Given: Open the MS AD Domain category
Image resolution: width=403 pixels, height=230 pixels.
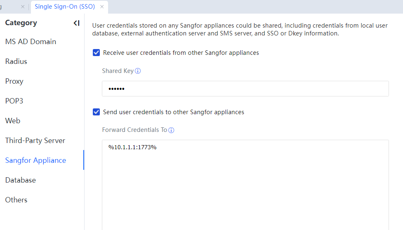Looking at the screenshot, I should [31, 42].
